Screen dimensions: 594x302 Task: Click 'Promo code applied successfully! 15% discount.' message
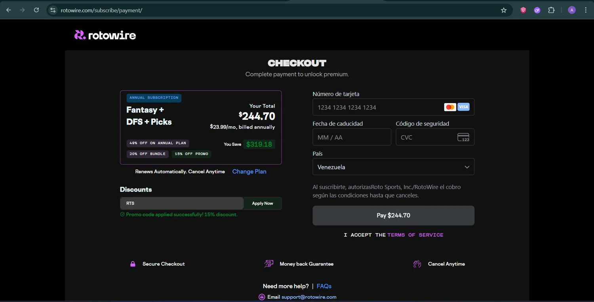tap(182, 214)
